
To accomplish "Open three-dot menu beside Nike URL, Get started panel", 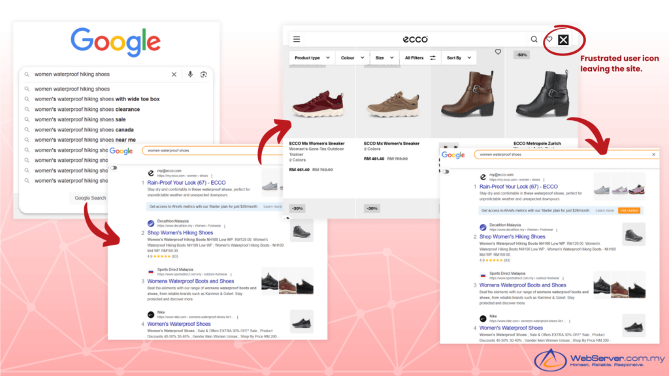I will pos(570,321).
